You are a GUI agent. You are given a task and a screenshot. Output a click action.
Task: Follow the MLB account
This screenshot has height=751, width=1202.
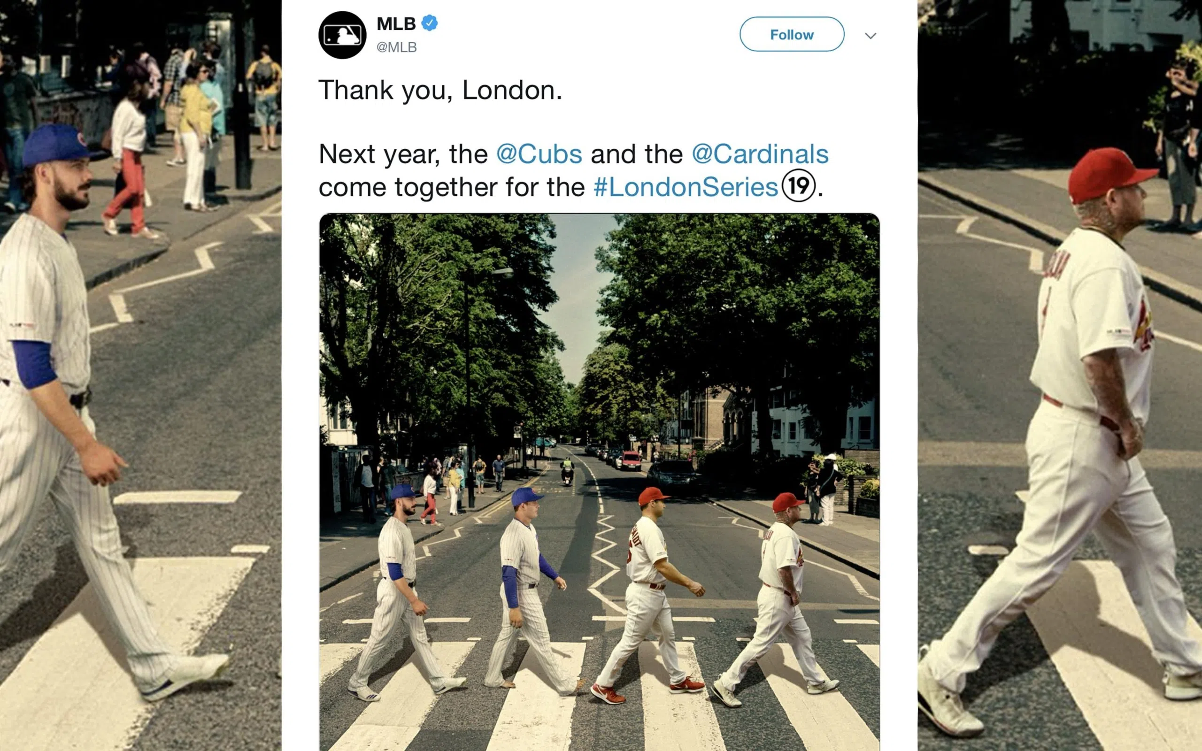point(792,34)
